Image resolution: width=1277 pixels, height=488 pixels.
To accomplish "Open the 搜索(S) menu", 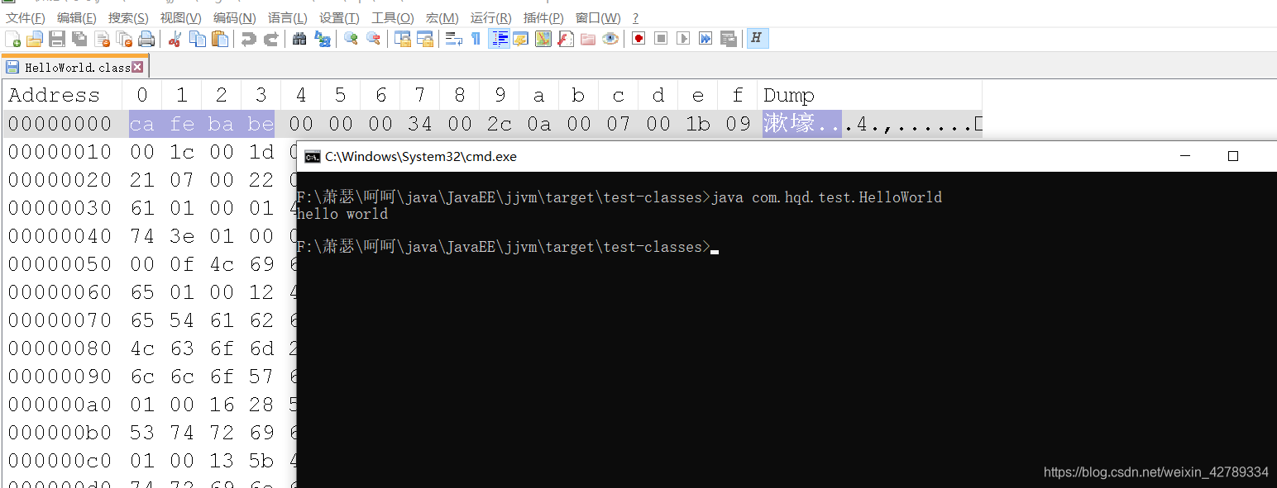I will (x=128, y=17).
